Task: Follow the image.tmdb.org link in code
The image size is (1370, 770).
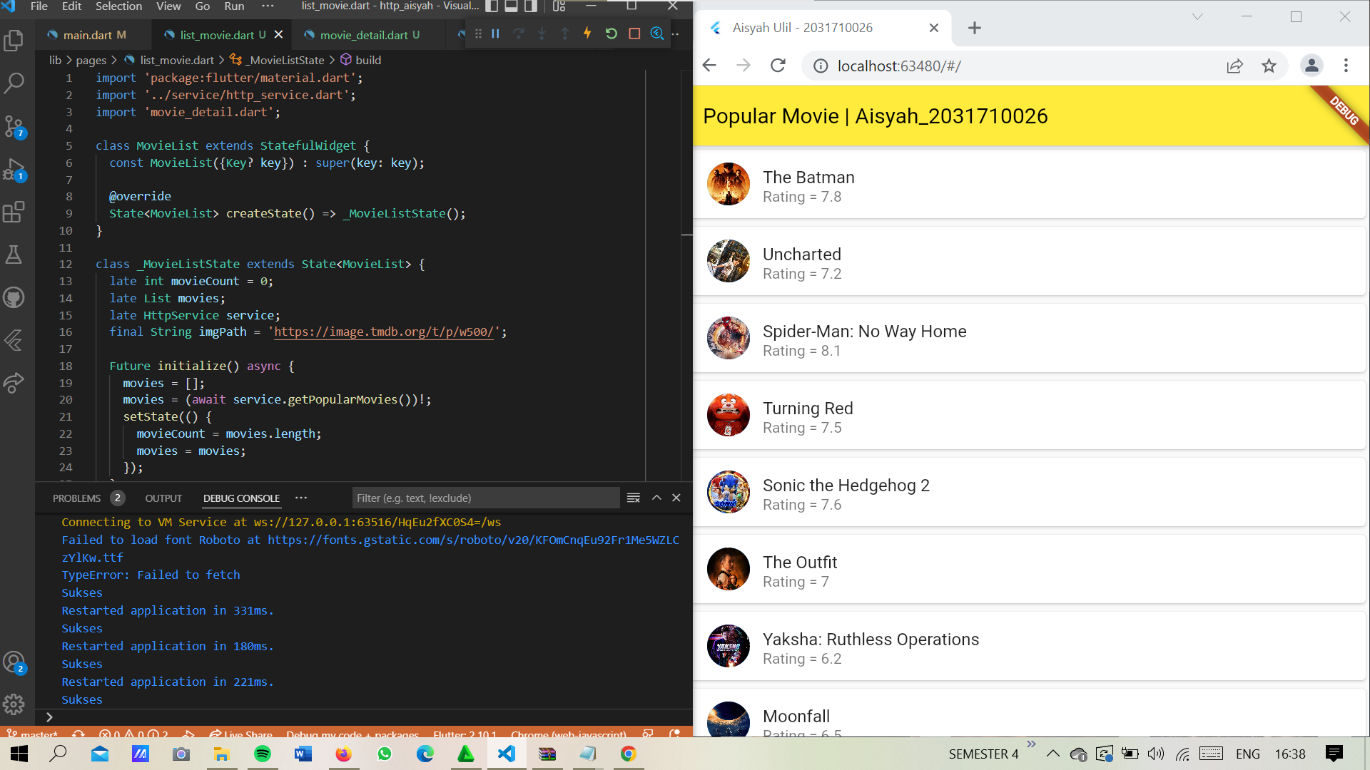Action: click(x=383, y=332)
